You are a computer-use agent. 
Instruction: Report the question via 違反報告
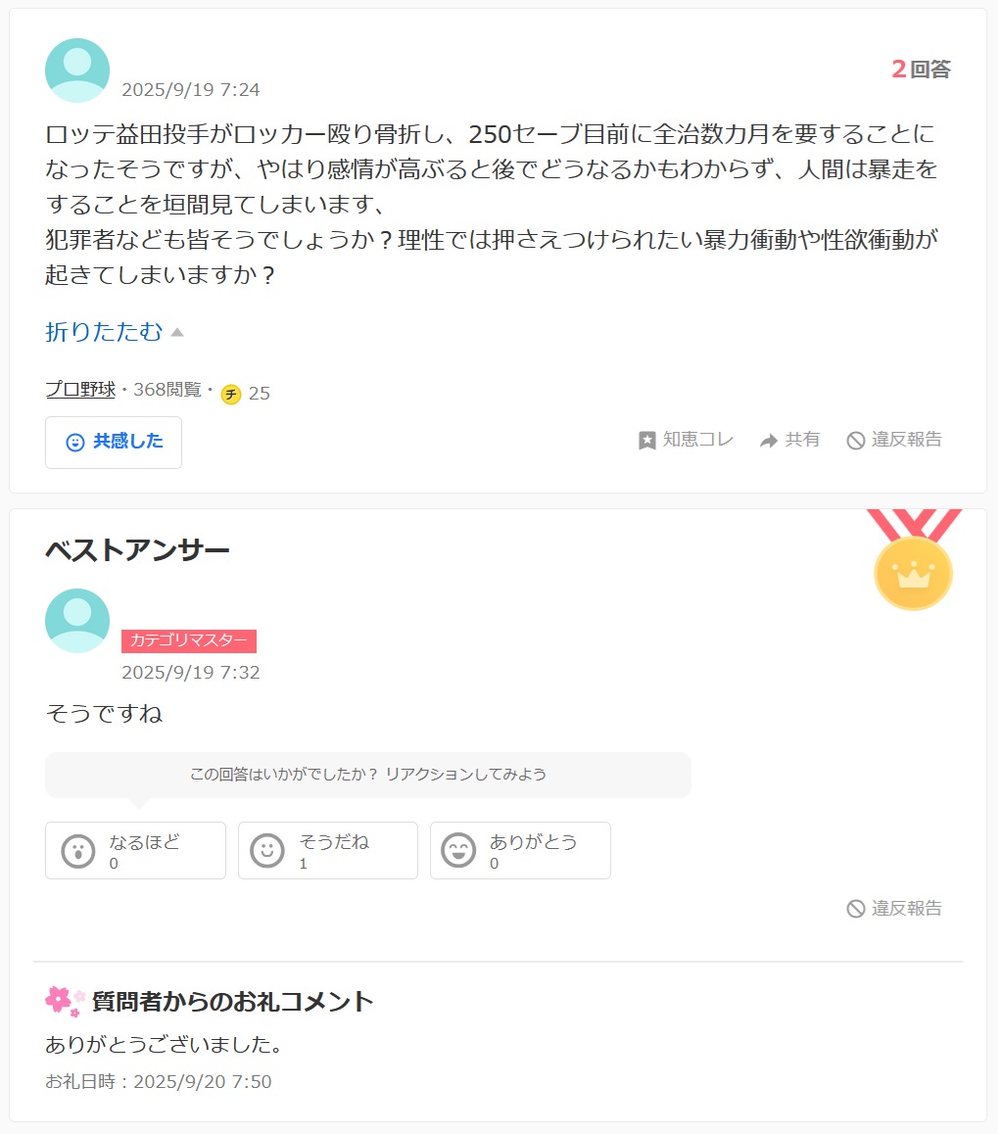[x=894, y=440]
